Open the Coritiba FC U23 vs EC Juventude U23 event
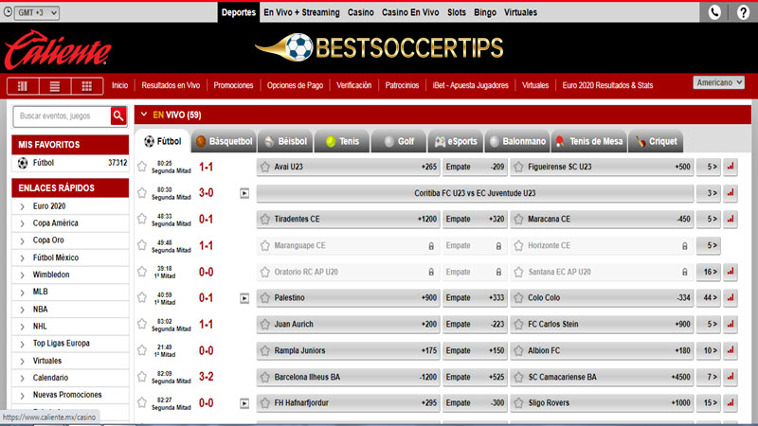 click(x=475, y=193)
